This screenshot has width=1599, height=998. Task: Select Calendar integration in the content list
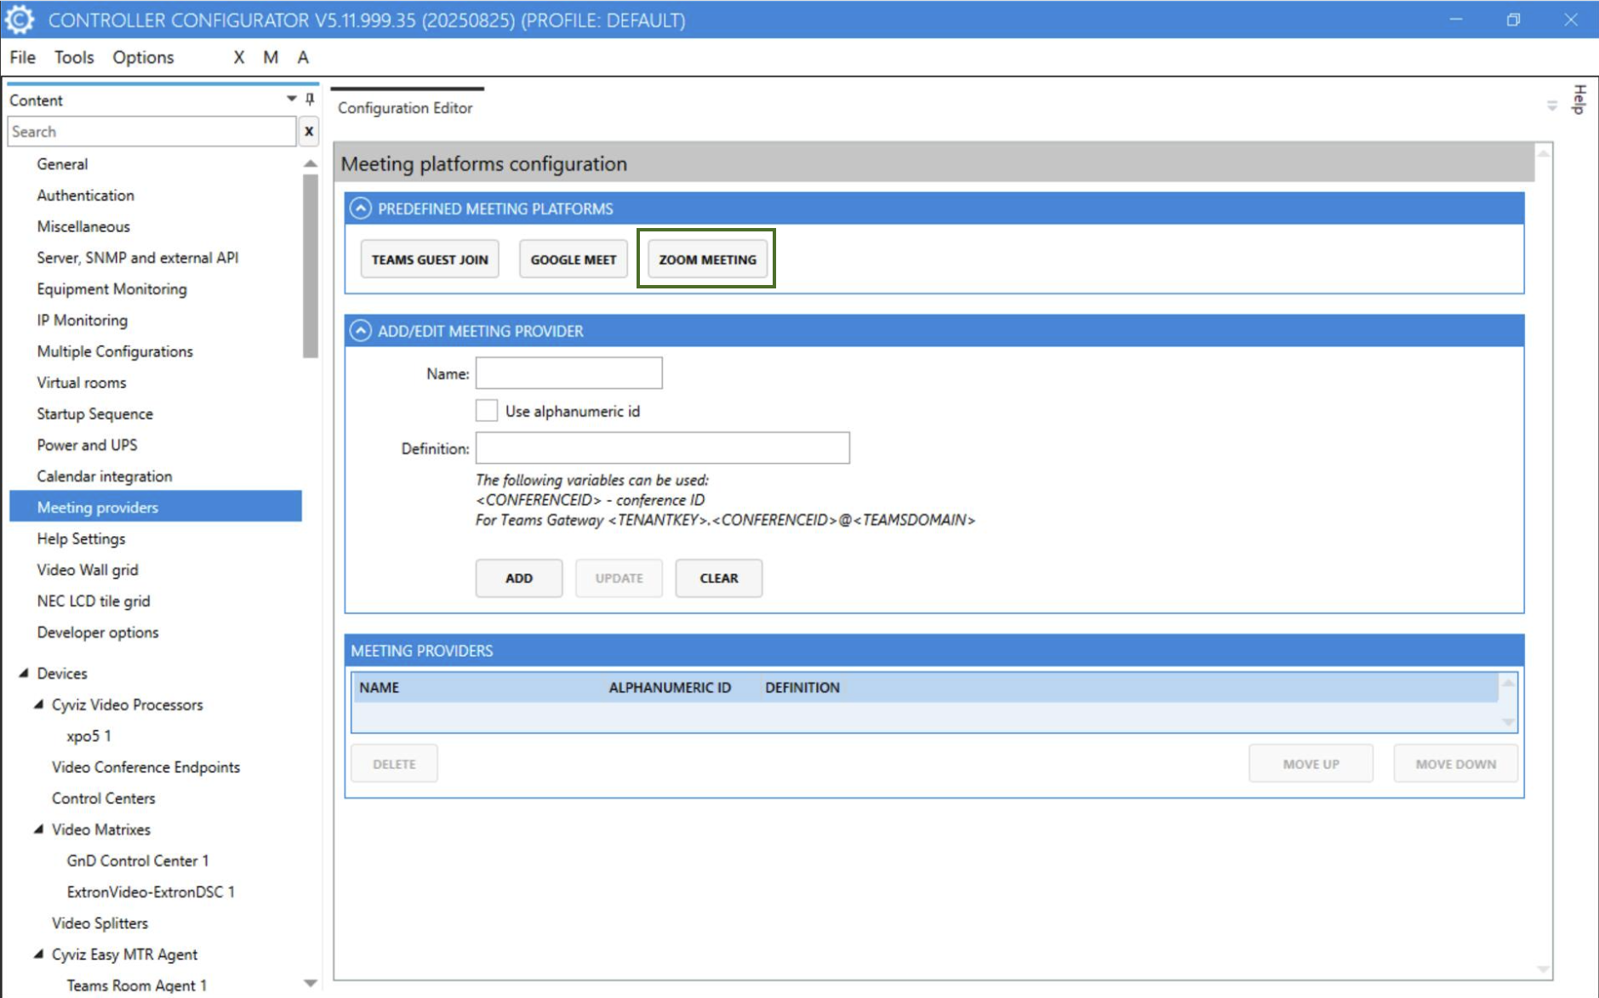(105, 476)
